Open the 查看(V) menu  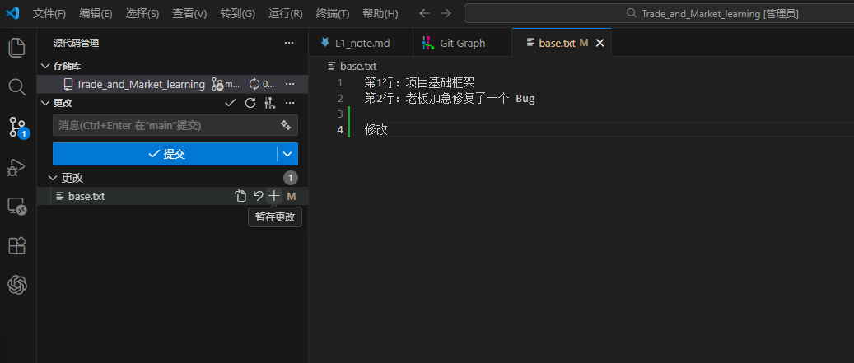click(x=189, y=14)
